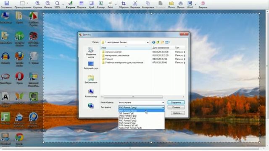
Task: Go up one folder level in Save As
Action: pos(158,42)
